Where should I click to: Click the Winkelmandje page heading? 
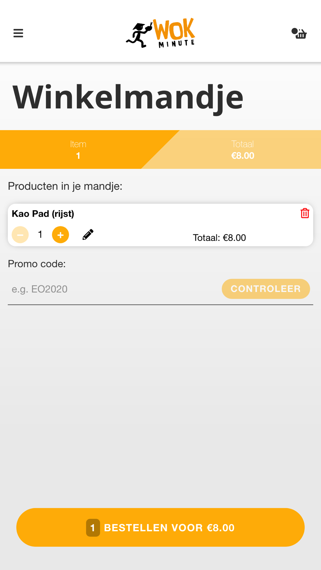pos(128,97)
